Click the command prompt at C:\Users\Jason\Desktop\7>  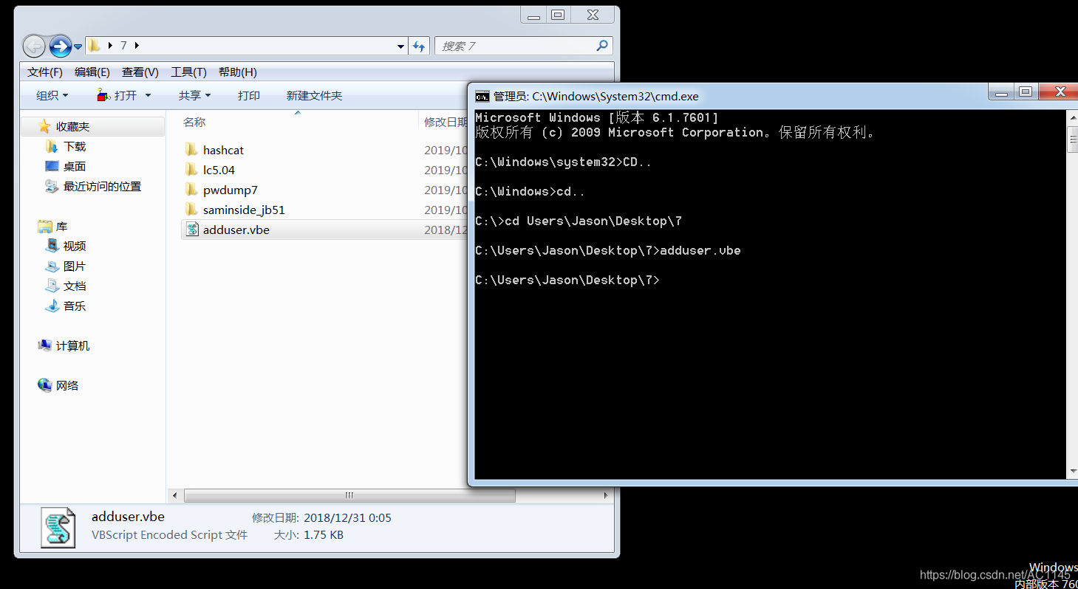coord(567,280)
